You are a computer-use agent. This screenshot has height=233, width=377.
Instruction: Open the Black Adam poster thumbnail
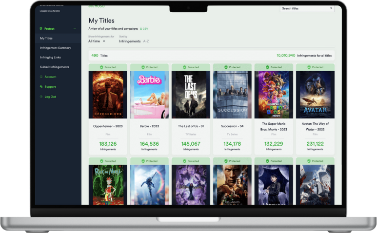232,185
